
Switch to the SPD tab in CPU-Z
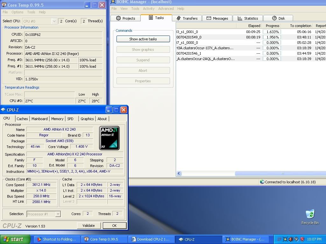[70, 119]
